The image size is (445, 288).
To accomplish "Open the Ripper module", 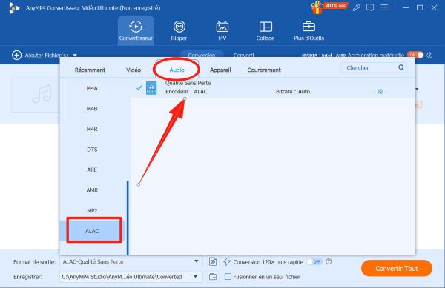I will point(179,30).
